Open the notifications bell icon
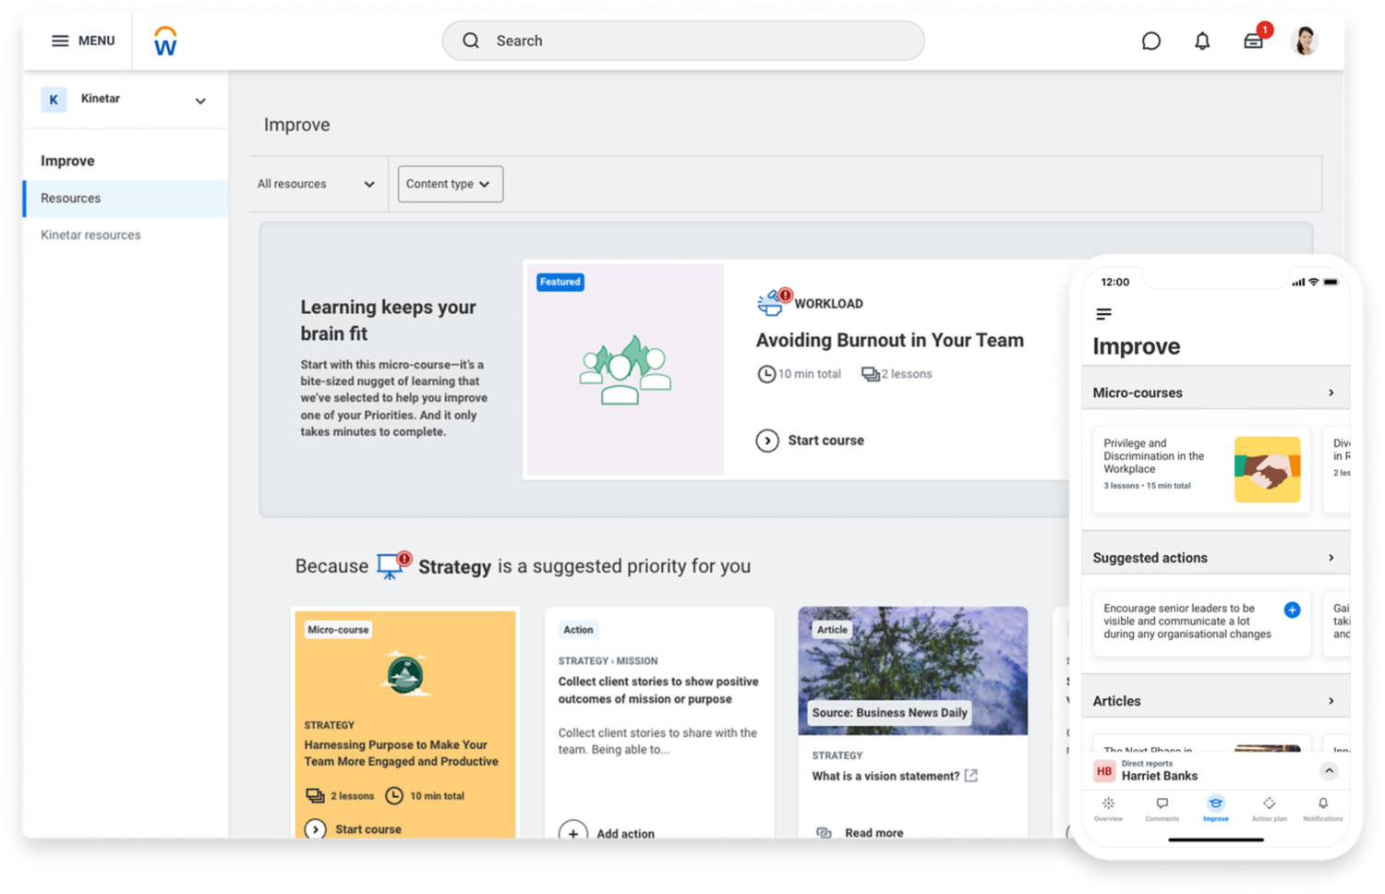This screenshot has width=1385, height=894. pyautogui.click(x=1202, y=41)
